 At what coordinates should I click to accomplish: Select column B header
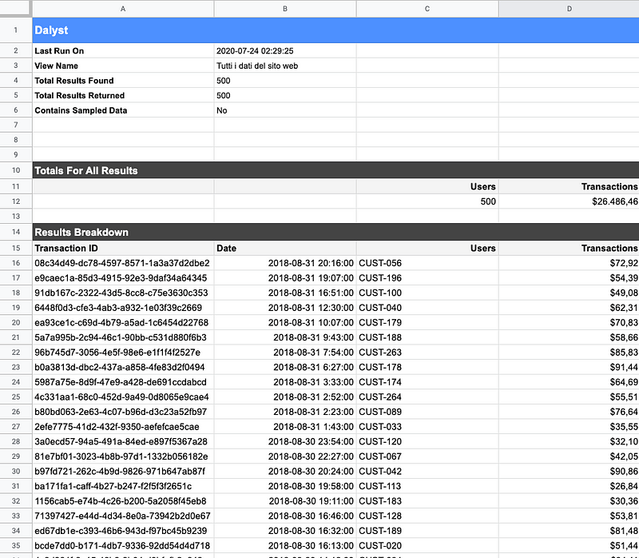point(285,9)
